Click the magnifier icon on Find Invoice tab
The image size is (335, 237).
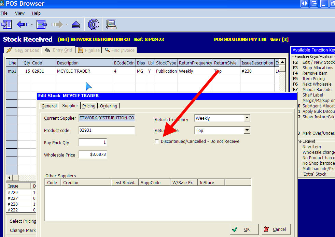pyautogui.click(x=107, y=50)
